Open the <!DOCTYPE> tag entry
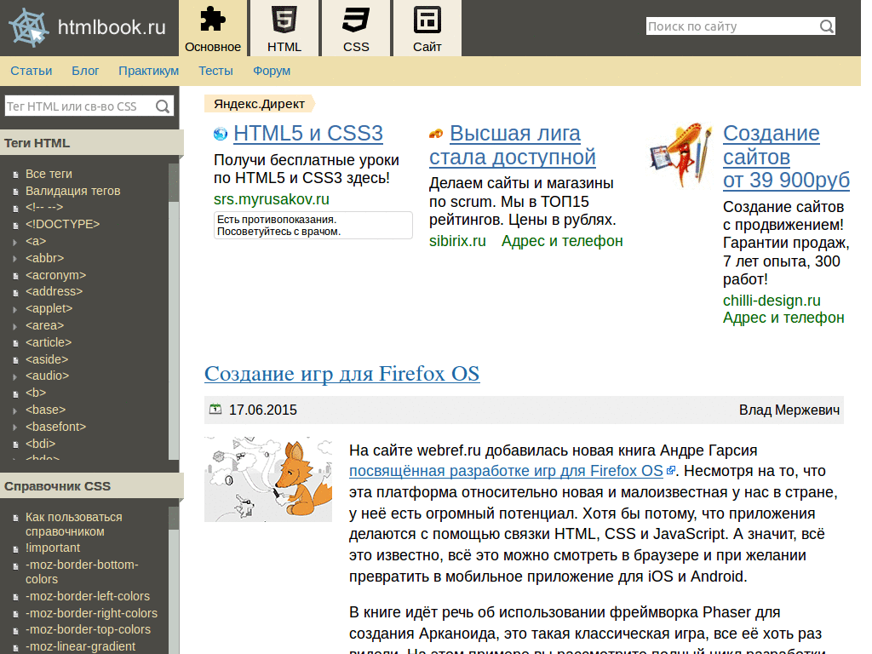The width and height of the screenshot is (872, 654). [62, 224]
